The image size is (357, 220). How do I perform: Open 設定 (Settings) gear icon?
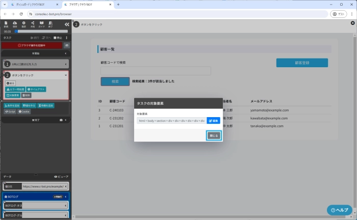[x=23, y=24]
